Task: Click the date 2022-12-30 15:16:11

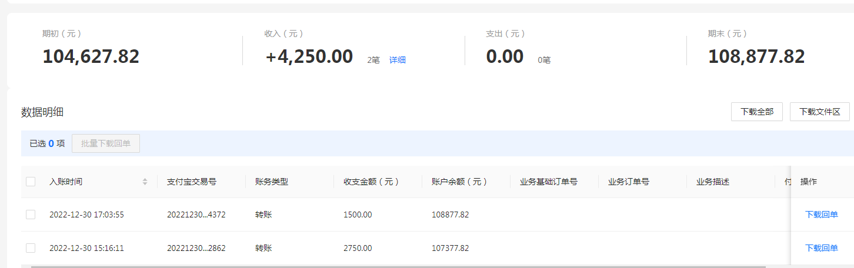Action: [x=86, y=248]
